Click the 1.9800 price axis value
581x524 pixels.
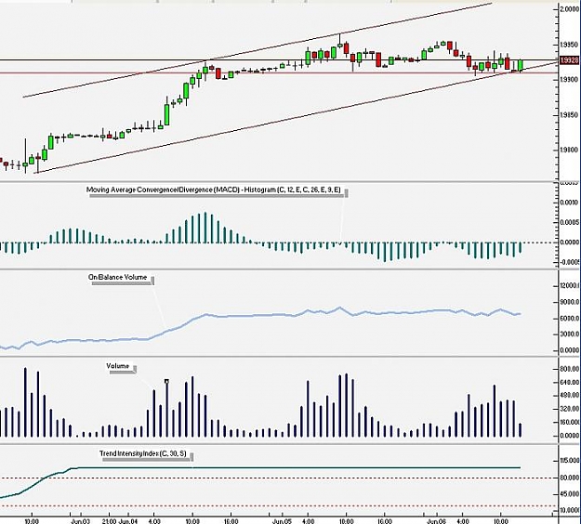[570, 150]
